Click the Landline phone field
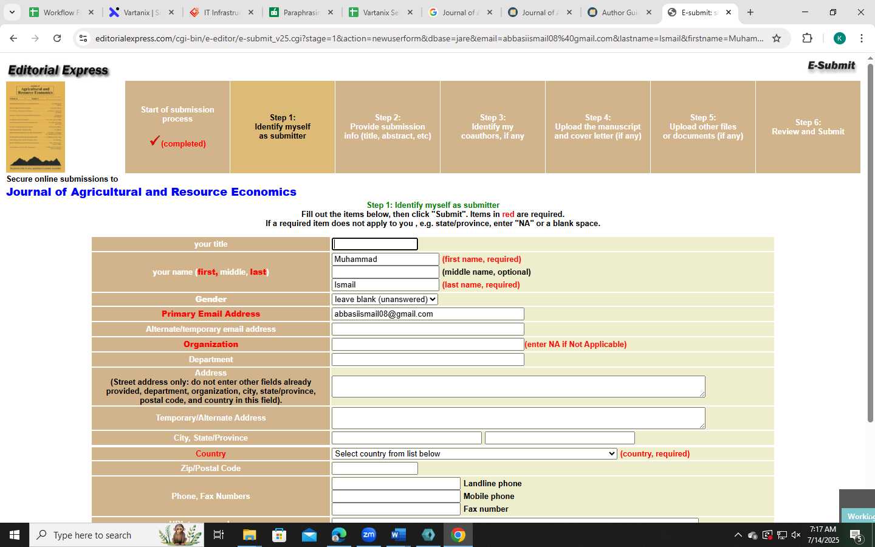This screenshot has width=875, height=547. click(396, 483)
